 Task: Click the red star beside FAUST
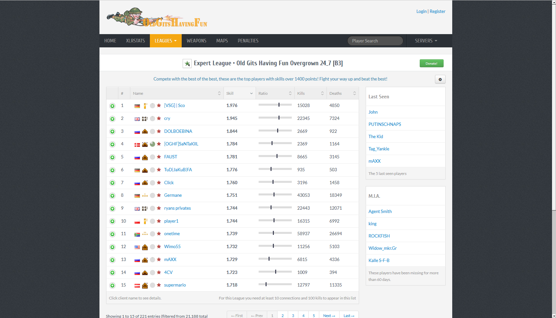point(159,157)
